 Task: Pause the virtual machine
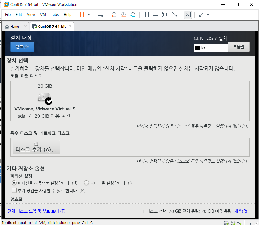tap(82, 15)
